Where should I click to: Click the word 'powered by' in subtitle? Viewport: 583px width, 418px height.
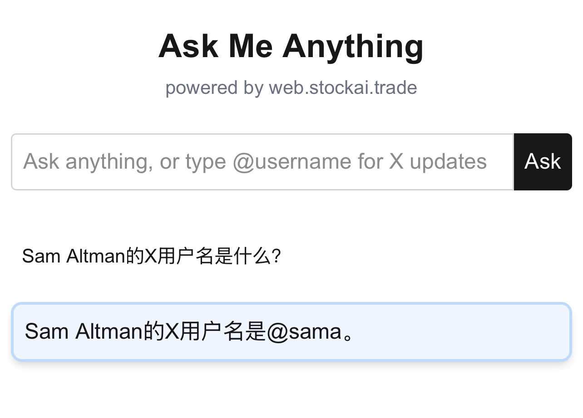click(214, 88)
